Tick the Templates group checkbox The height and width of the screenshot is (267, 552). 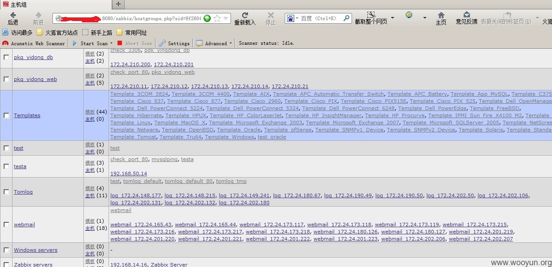(x=6, y=115)
